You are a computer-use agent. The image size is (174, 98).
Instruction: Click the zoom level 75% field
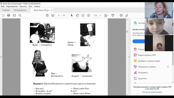(x=95, y=15)
